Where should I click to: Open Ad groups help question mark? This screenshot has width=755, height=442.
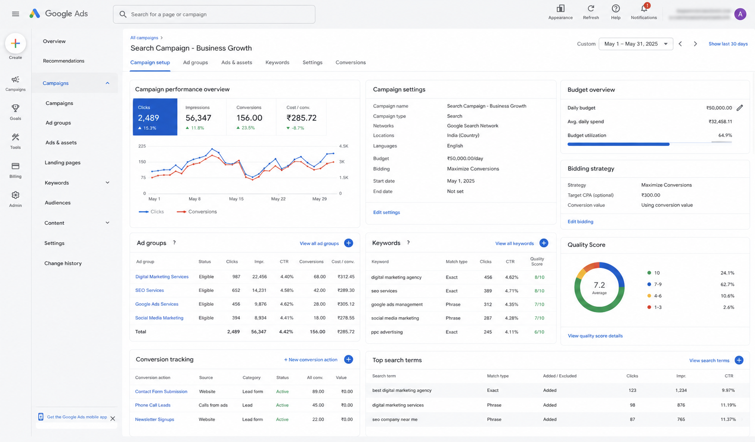tap(174, 243)
